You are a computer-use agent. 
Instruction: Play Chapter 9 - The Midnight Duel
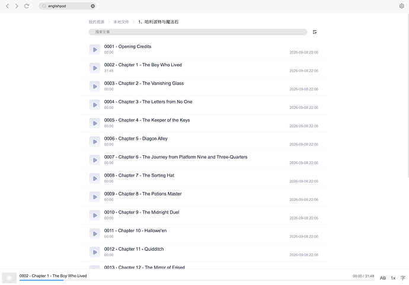tap(95, 216)
